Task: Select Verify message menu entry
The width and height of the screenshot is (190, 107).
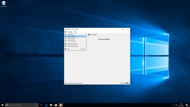Action: coord(75,41)
